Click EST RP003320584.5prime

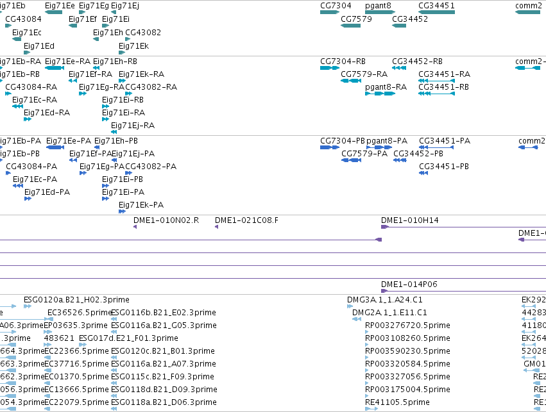coord(407,364)
